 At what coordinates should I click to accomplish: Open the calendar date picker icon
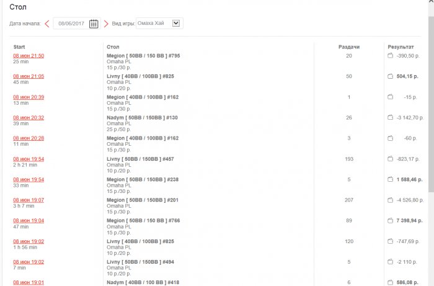tap(94, 24)
